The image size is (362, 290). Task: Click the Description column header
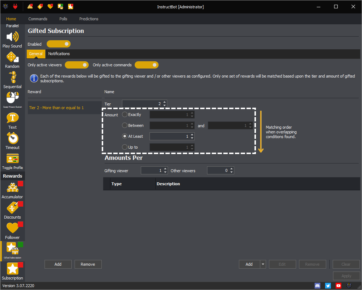click(258, 184)
